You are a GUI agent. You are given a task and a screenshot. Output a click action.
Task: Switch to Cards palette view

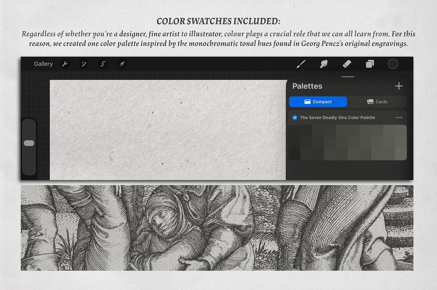(377, 102)
